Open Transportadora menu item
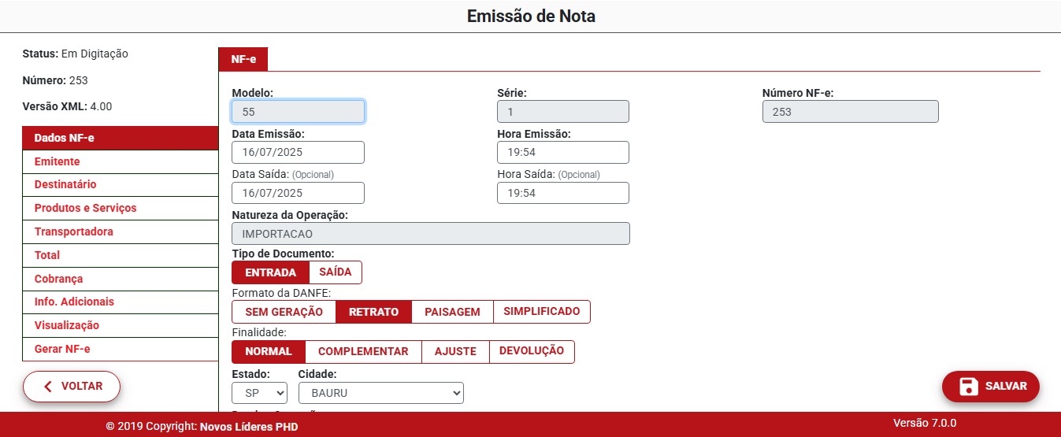The height and width of the screenshot is (437, 1061). click(73, 231)
